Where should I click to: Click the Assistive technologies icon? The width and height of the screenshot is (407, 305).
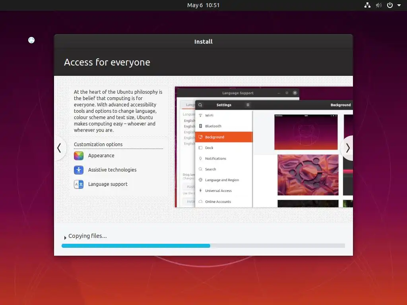(79, 170)
